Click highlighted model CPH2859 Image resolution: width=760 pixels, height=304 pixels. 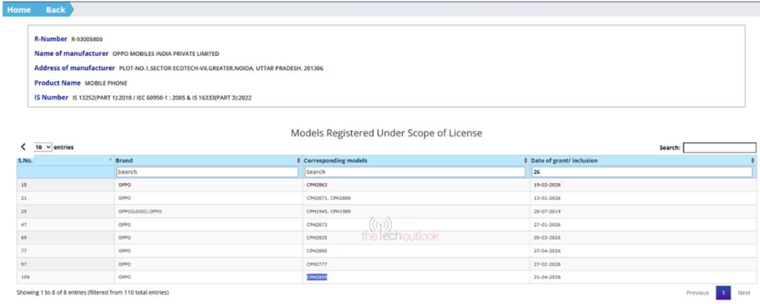[317, 277]
